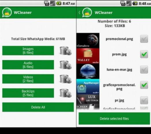Image resolution: width=151 pixels, height=134 pixels.
Task: Check the pr.jpg checkbox
Action: pyautogui.click(x=144, y=100)
